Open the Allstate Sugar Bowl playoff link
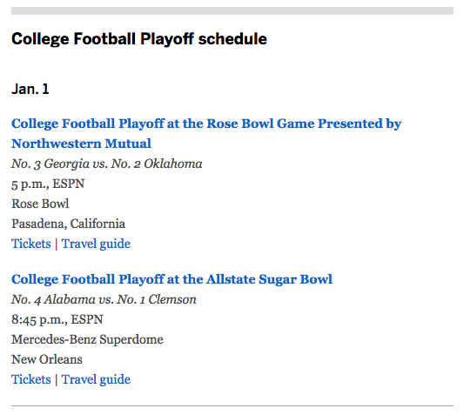 pos(171,279)
